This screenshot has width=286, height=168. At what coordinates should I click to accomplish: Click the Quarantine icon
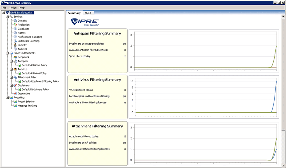click(15, 94)
